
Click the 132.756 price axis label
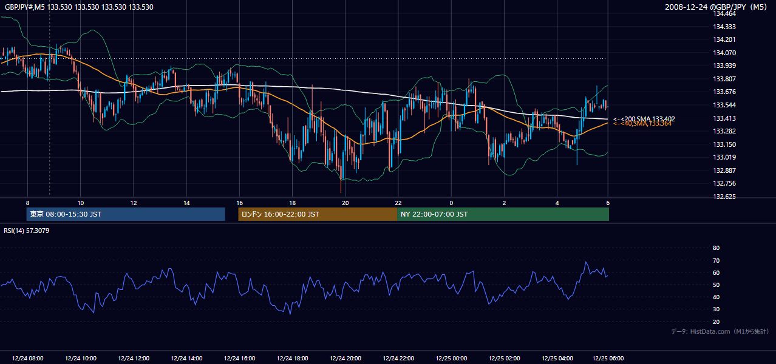click(724, 183)
